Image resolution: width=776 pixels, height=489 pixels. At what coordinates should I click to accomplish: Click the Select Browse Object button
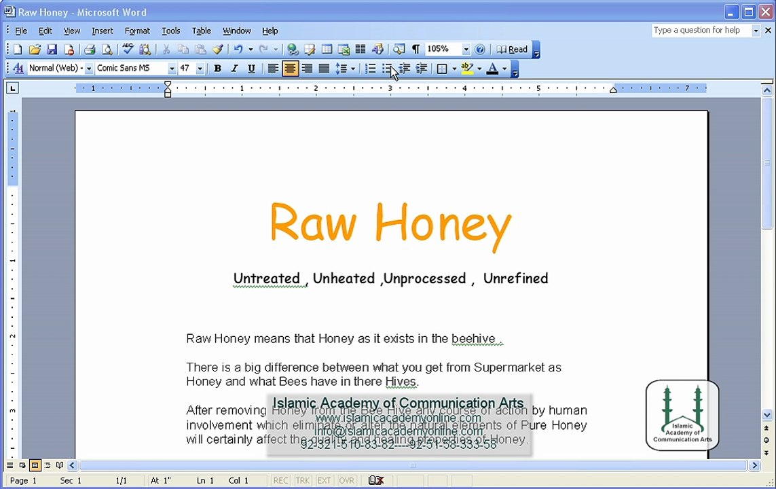766,440
